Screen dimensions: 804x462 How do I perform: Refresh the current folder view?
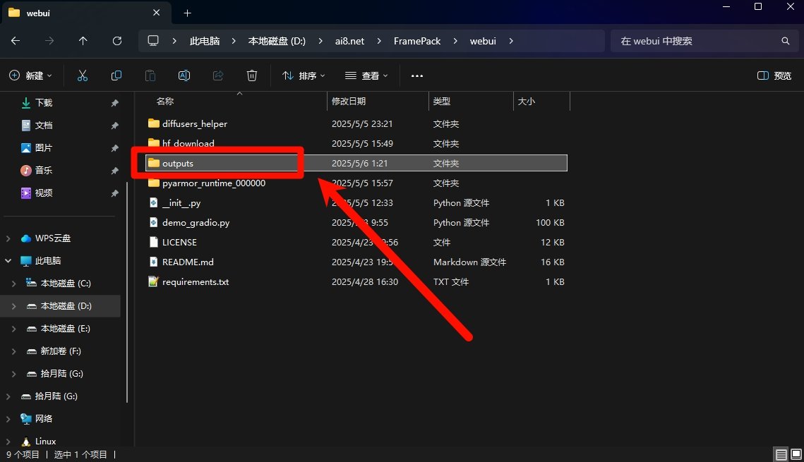point(116,41)
